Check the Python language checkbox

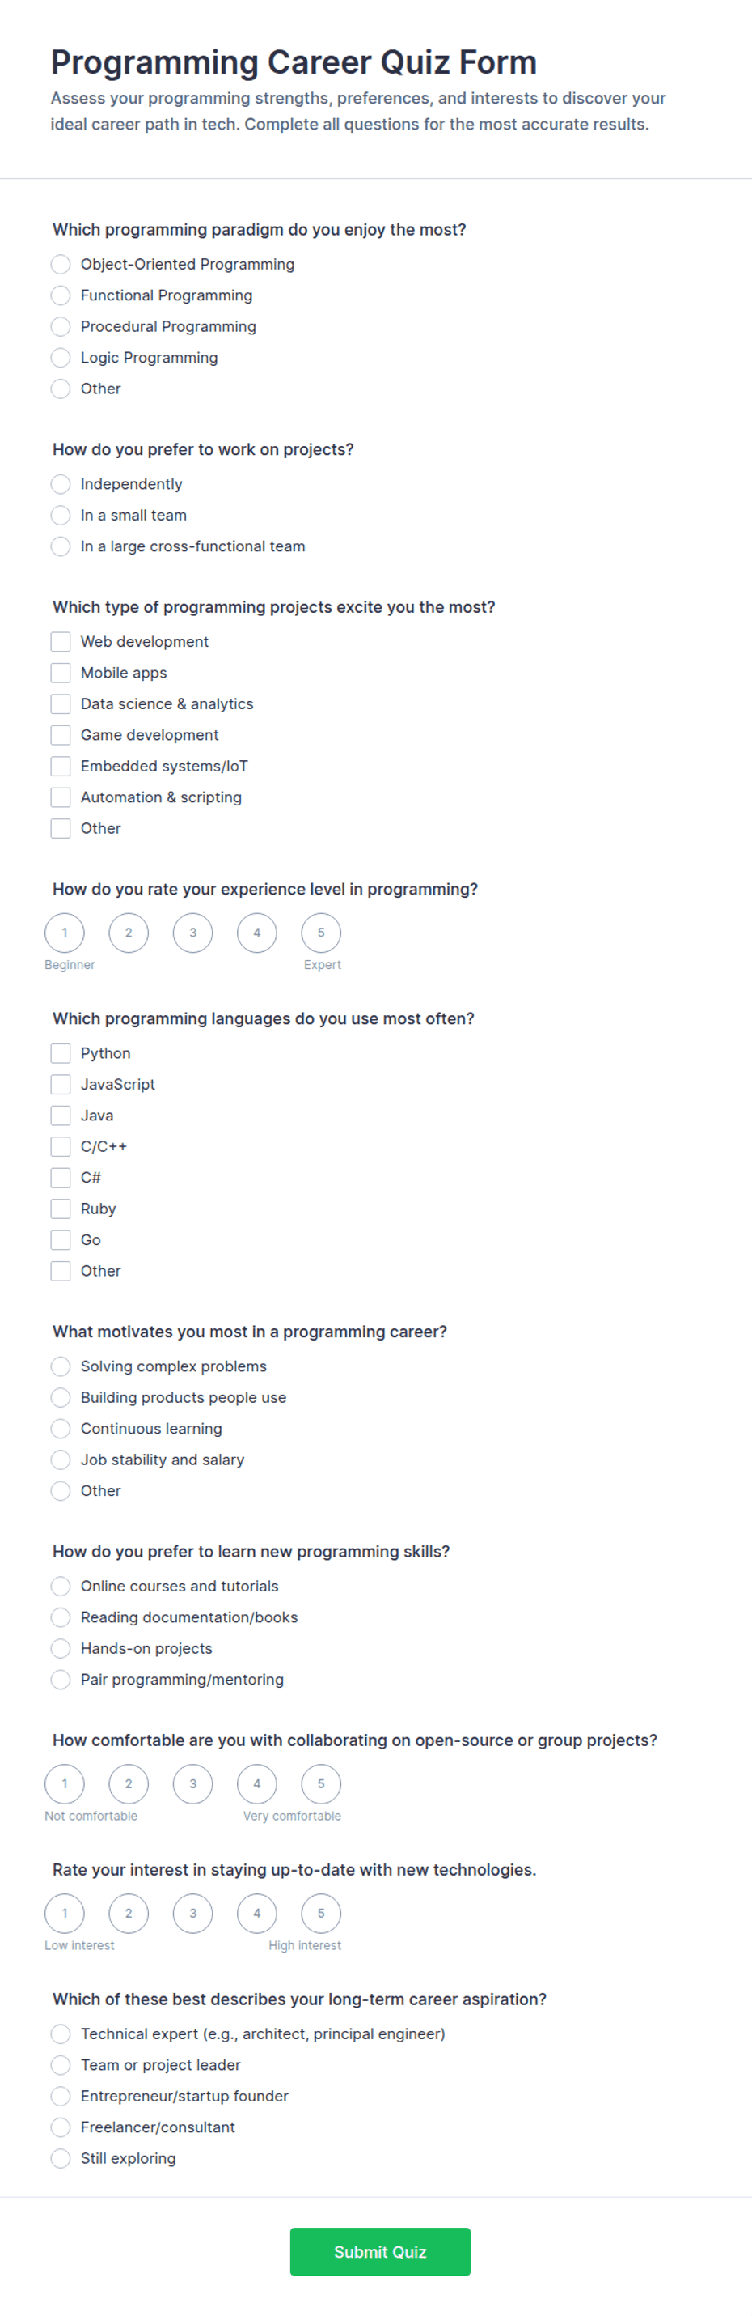click(60, 1054)
